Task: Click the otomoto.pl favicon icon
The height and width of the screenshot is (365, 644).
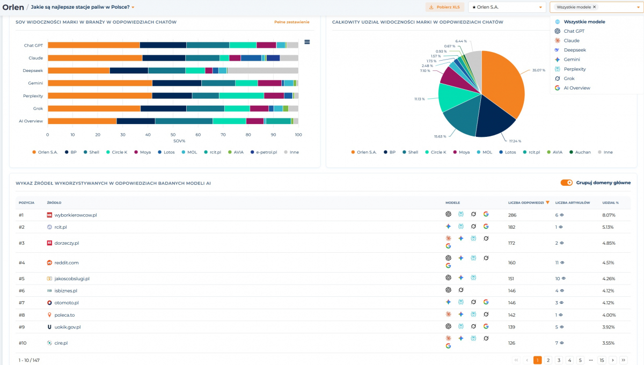Action: tap(49, 303)
